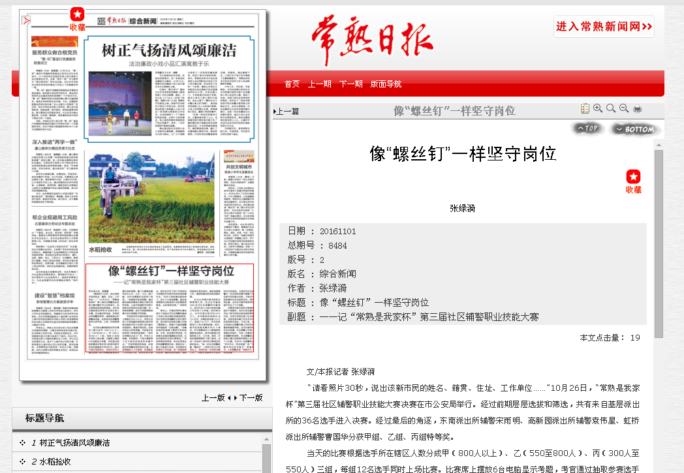Image resolution: width=684 pixels, height=473 pixels.
Task: Follow the 进入常熟新闻网>> link
Action: 604,27
